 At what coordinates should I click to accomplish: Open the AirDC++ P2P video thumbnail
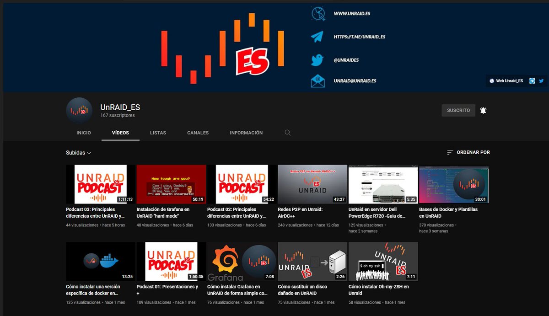[312, 184]
